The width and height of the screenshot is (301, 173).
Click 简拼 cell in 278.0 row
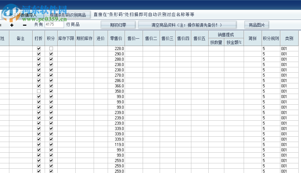coord(253,75)
